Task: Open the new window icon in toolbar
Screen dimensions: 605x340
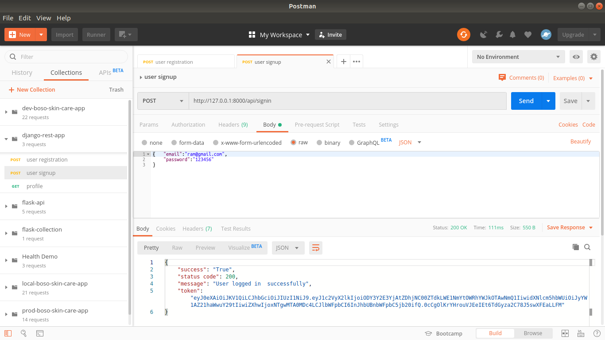Action: coord(126,35)
